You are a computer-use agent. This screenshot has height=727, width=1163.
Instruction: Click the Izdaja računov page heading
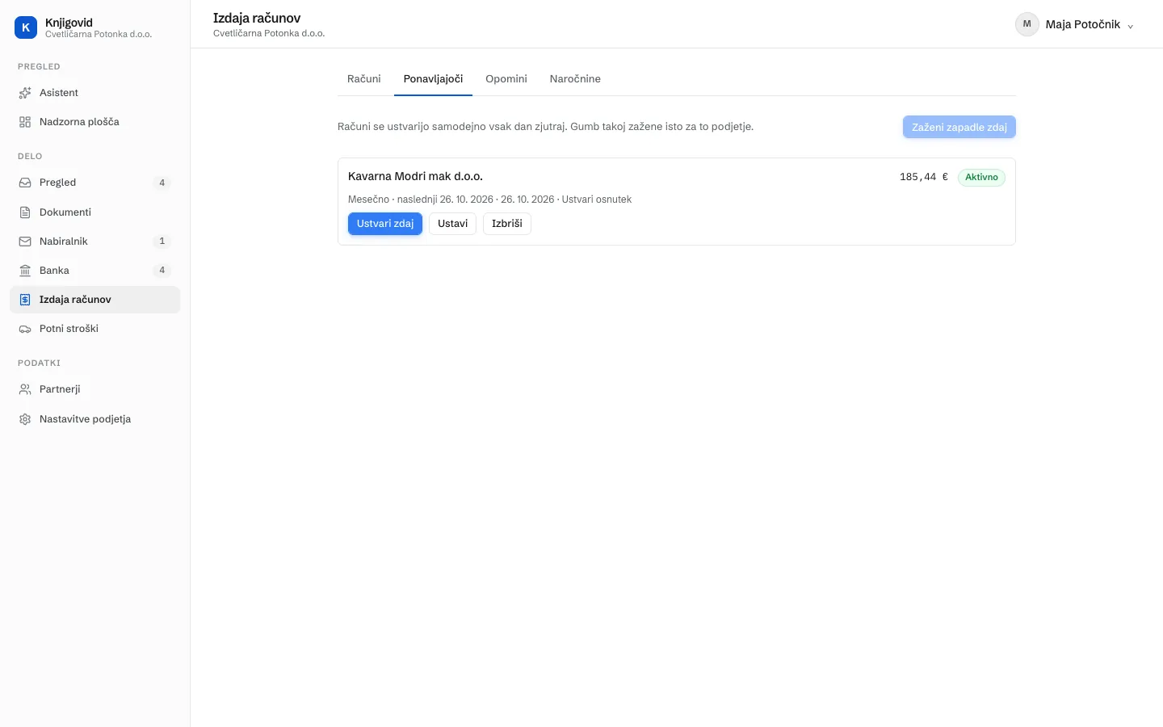[x=257, y=18]
